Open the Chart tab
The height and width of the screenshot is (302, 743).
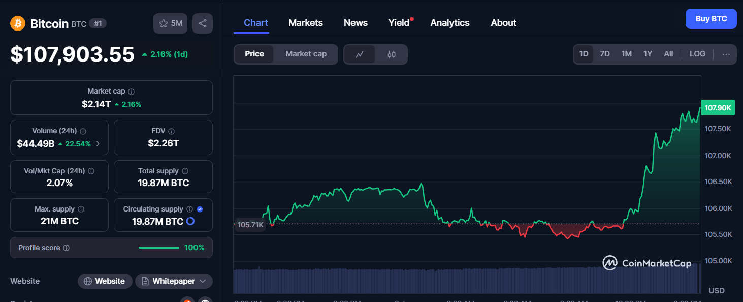pyautogui.click(x=256, y=23)
